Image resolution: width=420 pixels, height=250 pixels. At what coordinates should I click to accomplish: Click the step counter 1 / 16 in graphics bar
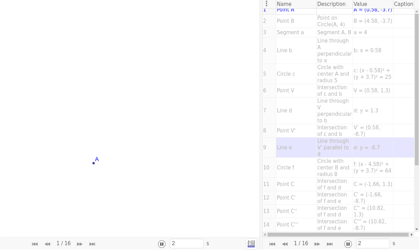point(64,243)
